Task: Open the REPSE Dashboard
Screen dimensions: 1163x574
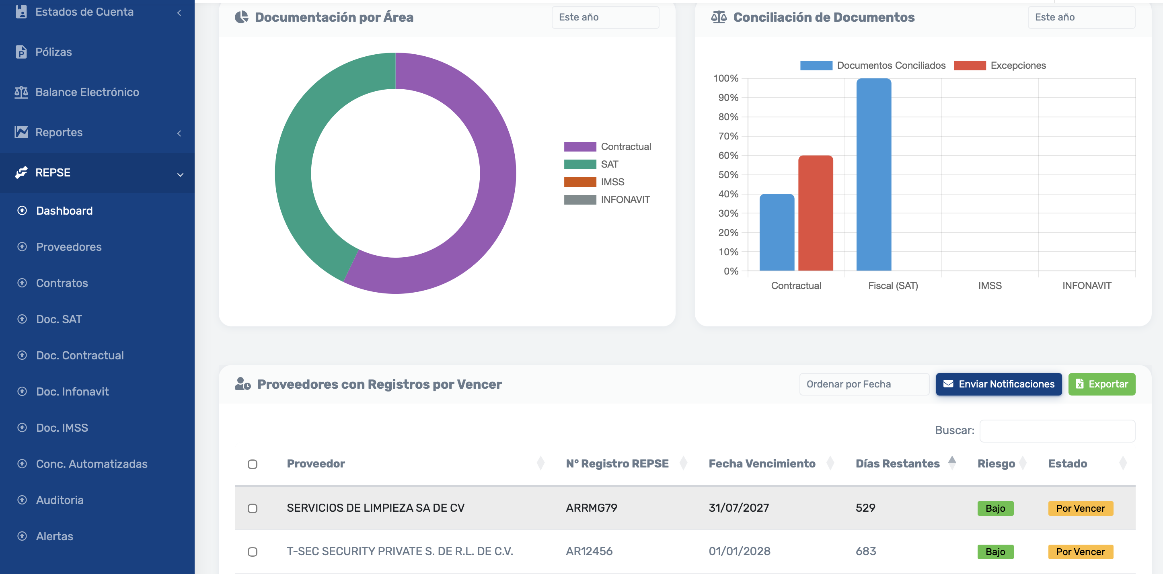Action: click(64, 210)
